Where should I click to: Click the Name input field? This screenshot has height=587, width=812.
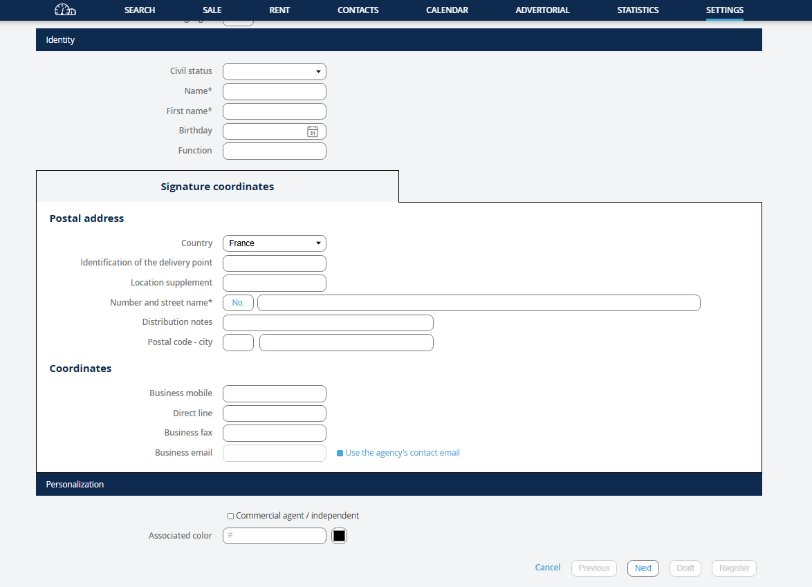coord(274,91)
